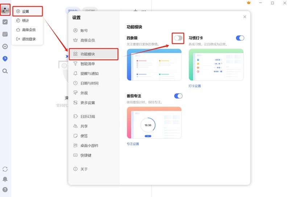The width and height of the screenshot is (290, 197).
Task: Open 关于 settings section
Action: [94, 169]
